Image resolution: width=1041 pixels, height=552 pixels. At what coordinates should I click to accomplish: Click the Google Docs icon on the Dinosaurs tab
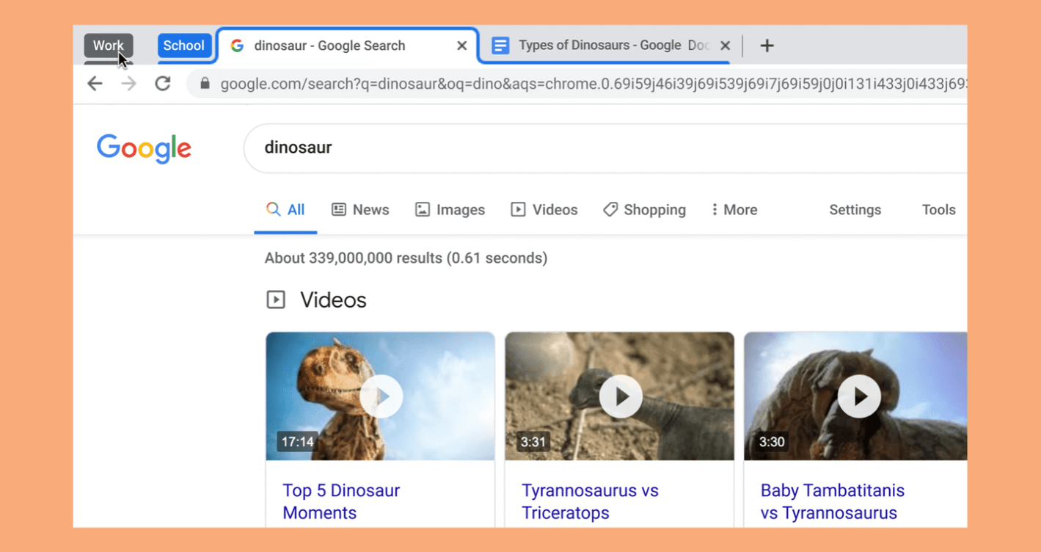500,45
